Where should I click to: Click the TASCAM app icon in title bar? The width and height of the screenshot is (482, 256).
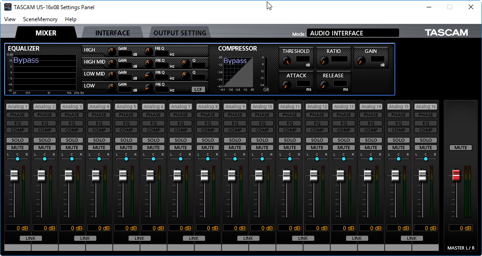click(7, 7)
